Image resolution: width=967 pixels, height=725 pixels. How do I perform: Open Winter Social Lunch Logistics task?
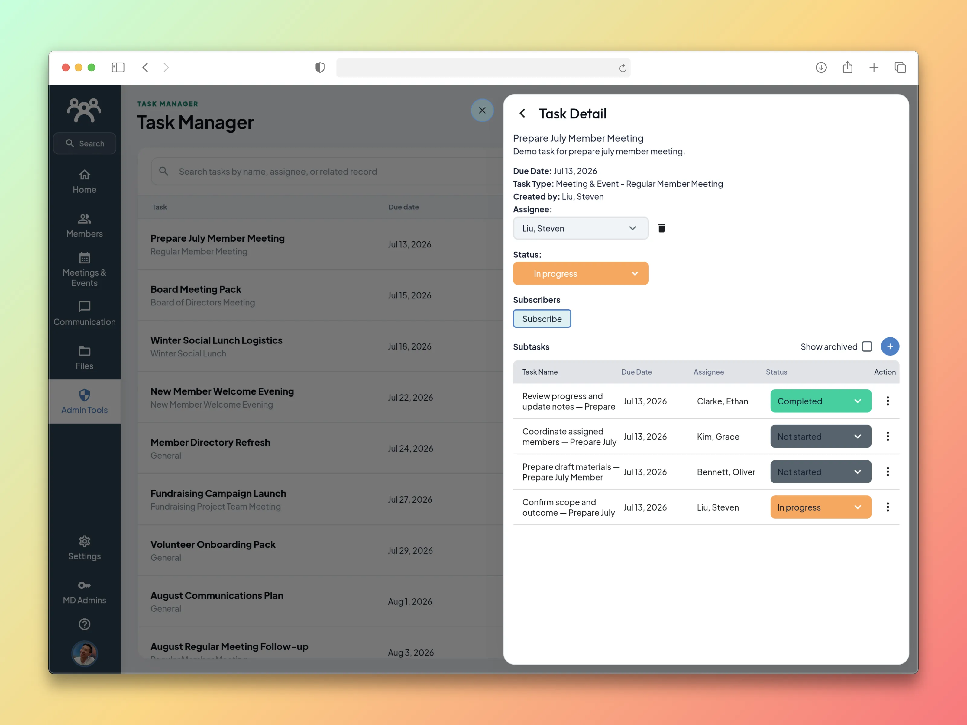(x=320, y=346)
